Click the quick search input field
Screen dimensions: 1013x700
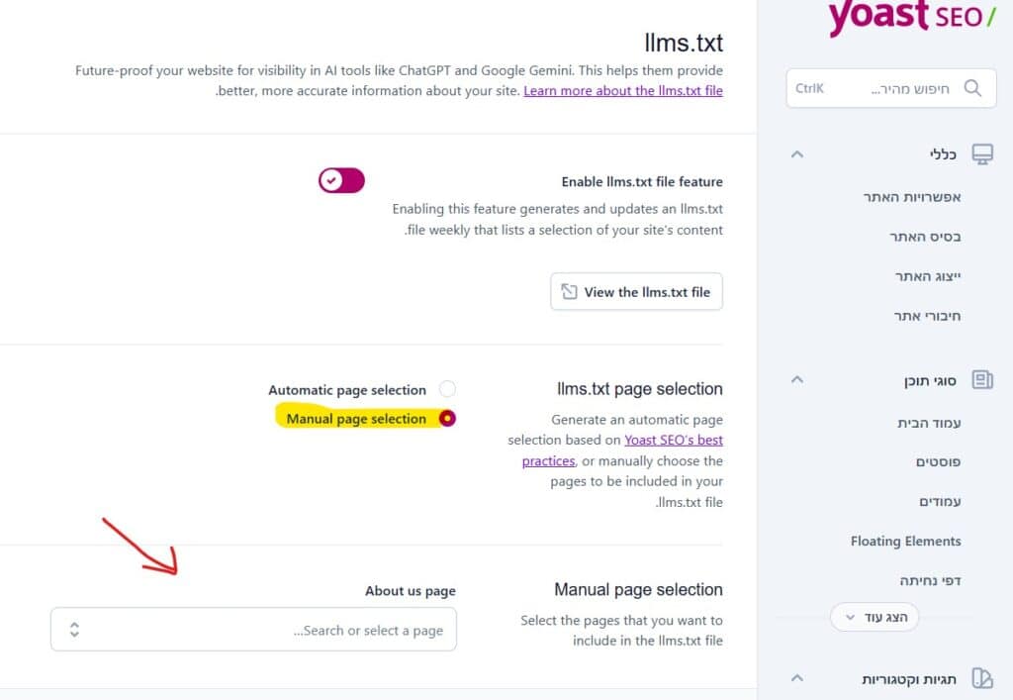pyautogui.click(x=891, y=88)
